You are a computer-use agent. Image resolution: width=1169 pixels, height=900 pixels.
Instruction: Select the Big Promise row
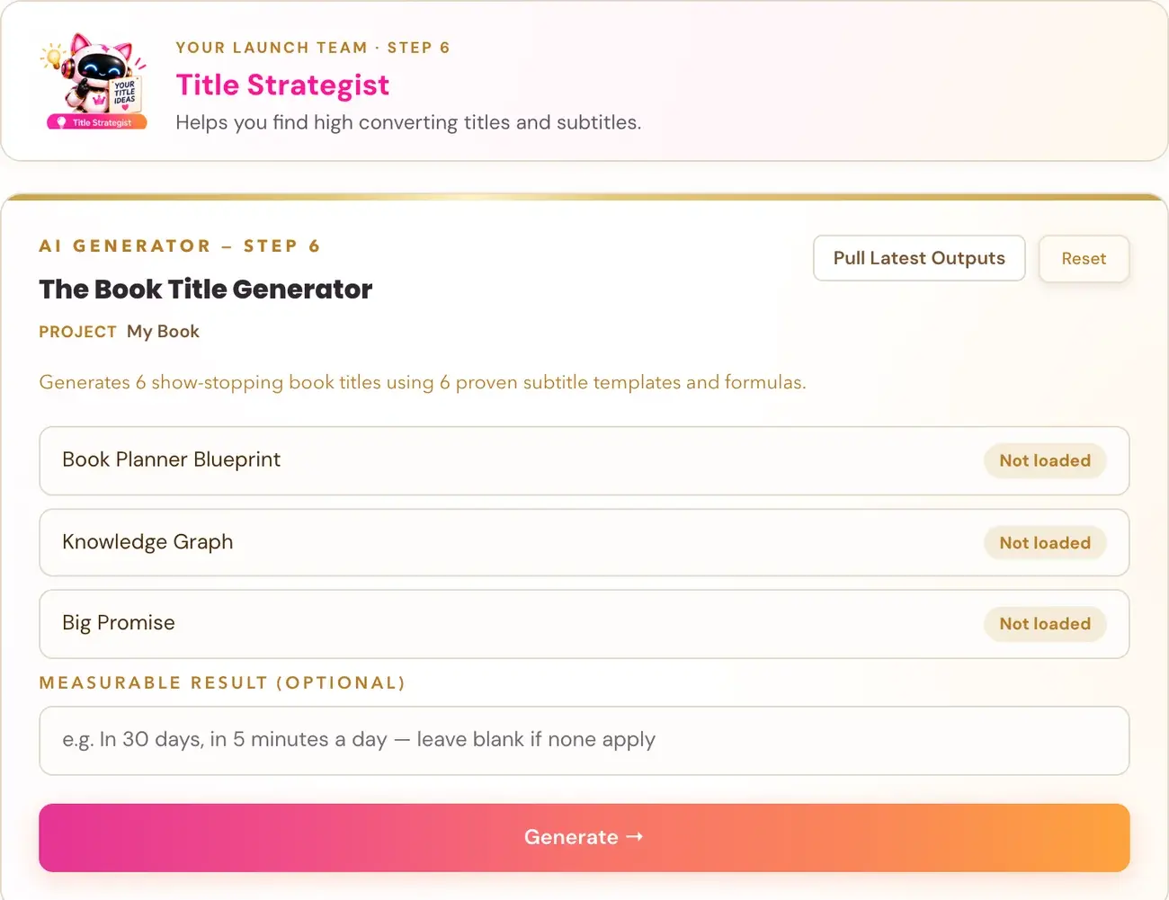(x=584, y=624)
